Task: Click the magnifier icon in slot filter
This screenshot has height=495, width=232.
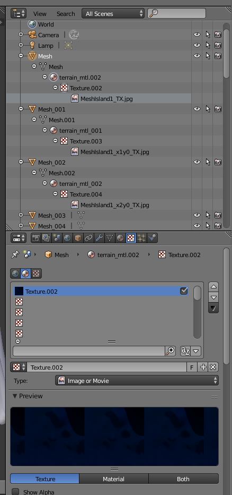Action: point(170,351)
